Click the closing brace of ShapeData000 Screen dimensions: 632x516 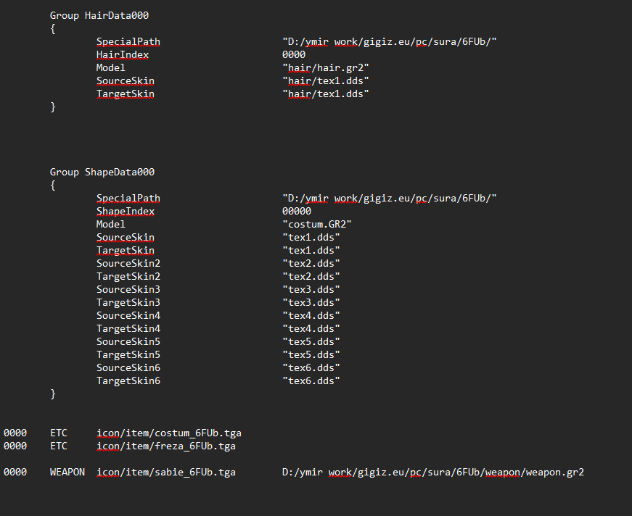point(53,394)
